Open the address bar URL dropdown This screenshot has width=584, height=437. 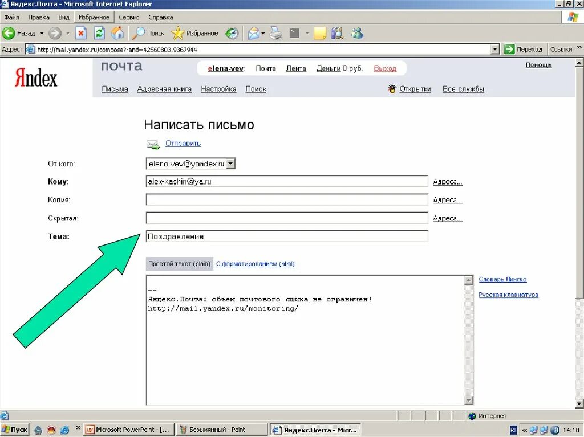click(494, 49)
